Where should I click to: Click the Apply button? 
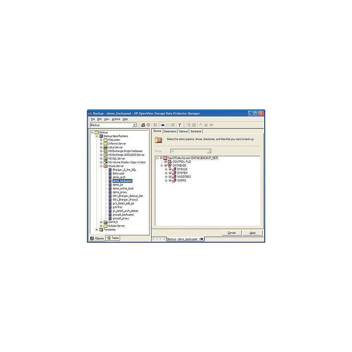click(x=253, y=233)
